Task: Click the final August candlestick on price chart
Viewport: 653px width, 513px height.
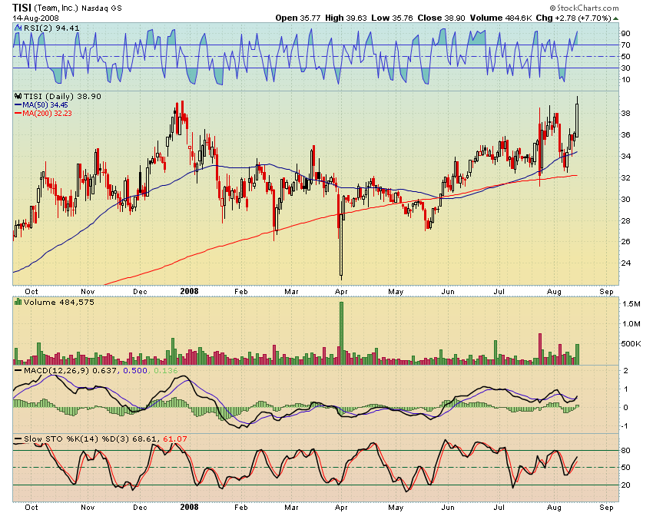Action: (577, 117)
